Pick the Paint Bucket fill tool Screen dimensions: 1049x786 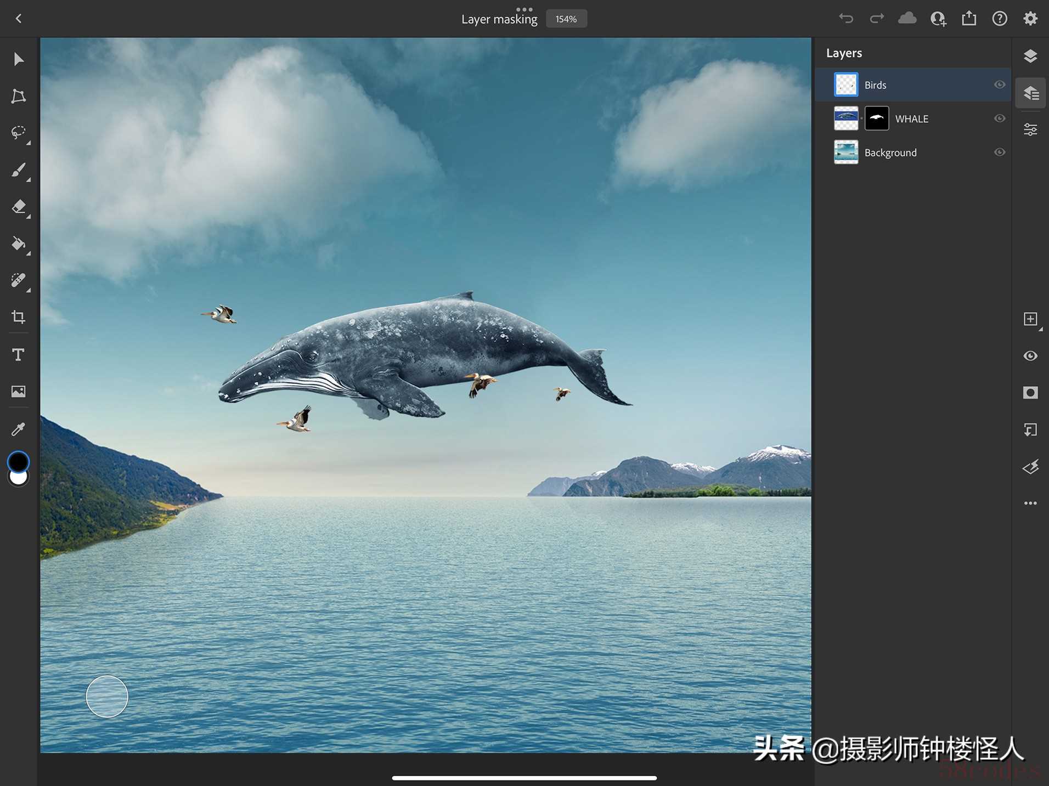click(x=18, y=244)
